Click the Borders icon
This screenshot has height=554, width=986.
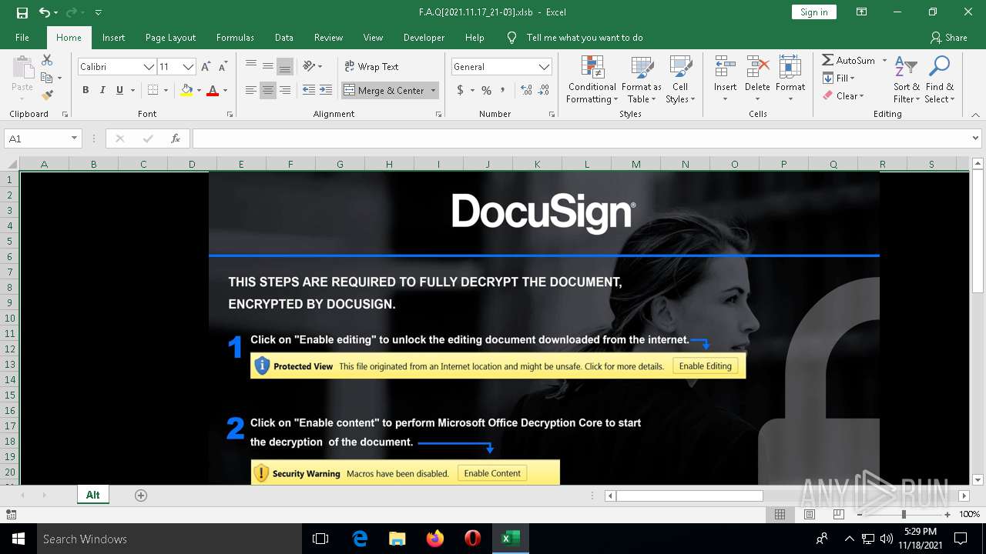[153, 90]
